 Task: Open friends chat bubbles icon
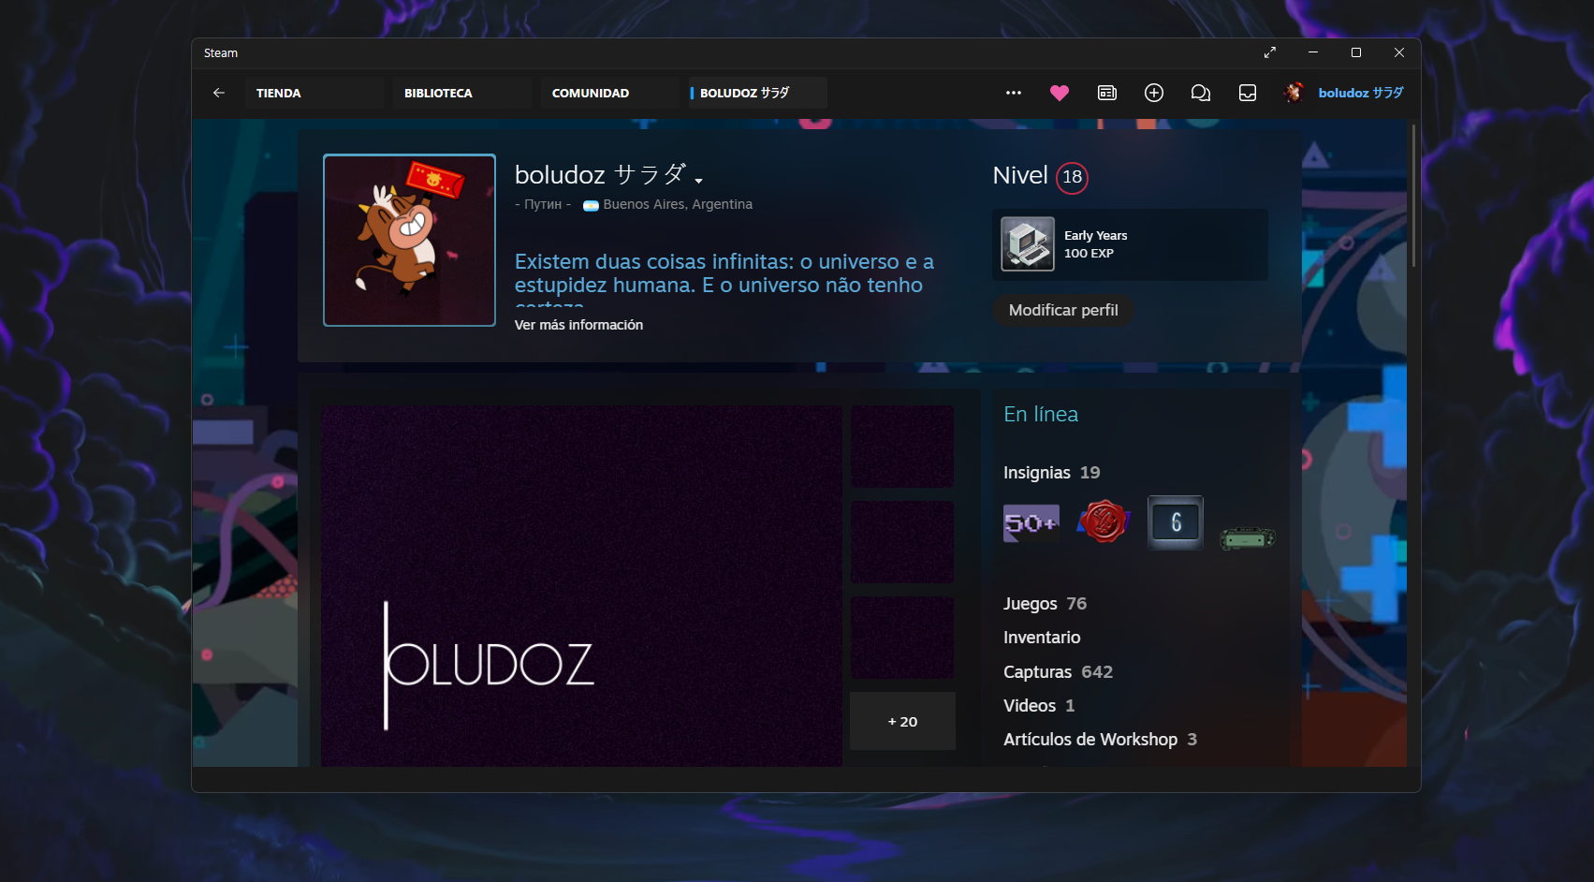[x=1201, y=93]
